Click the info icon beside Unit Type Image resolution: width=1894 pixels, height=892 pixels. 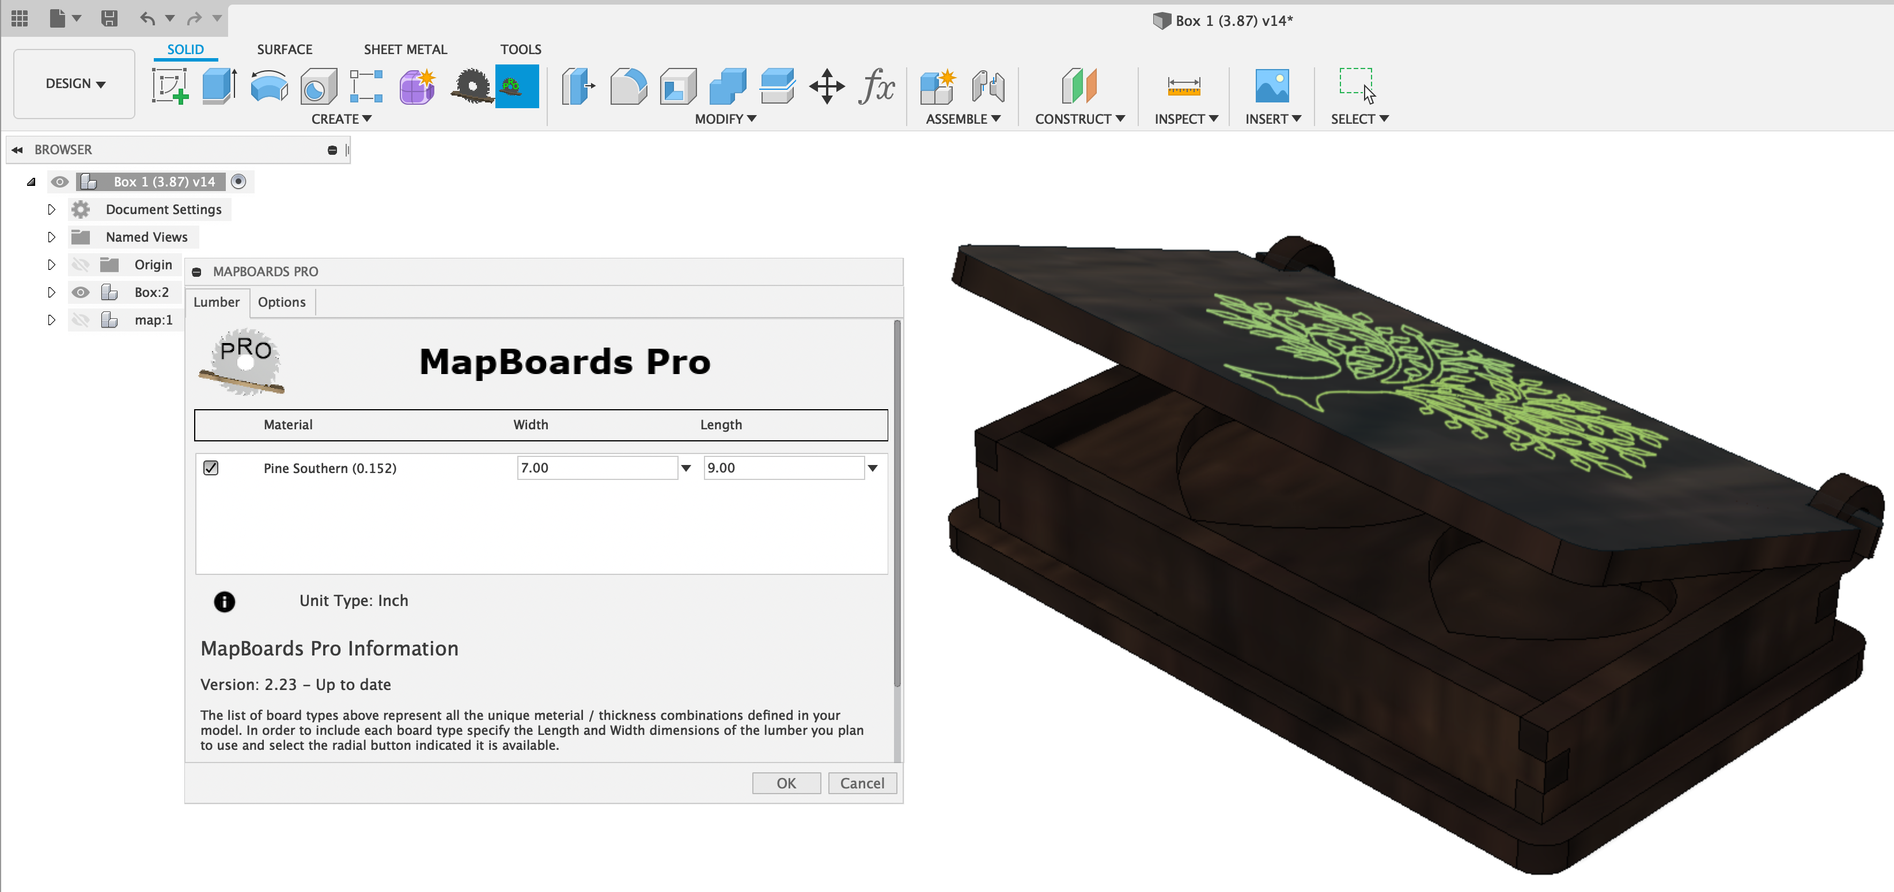coord(224,602)
